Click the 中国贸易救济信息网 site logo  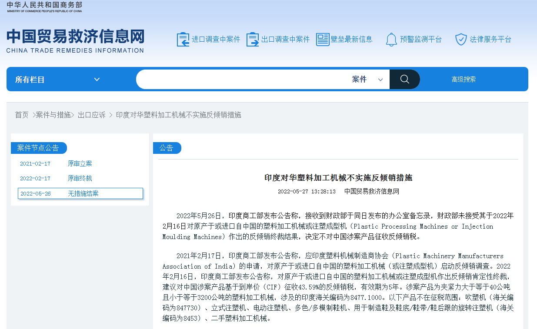[x=75, y=41]
